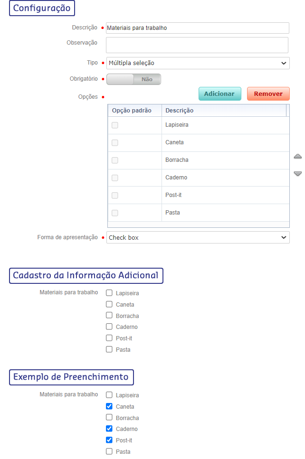Viewport: 305px width, 459px height.
Task: Uncheck Post-it in Exemplo de Preenchimento
Action: [109, 440]
